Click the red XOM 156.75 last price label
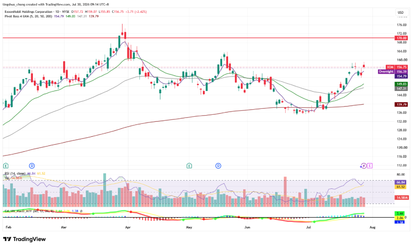The image size is (415, 246). coord(396,67)
